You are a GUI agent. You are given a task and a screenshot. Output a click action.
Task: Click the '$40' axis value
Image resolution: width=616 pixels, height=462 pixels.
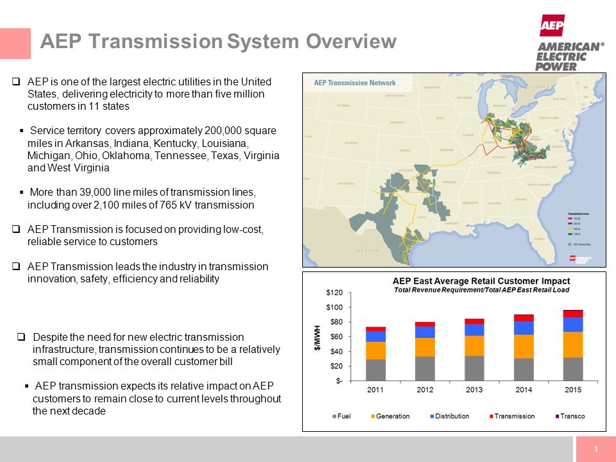[336, 352]
